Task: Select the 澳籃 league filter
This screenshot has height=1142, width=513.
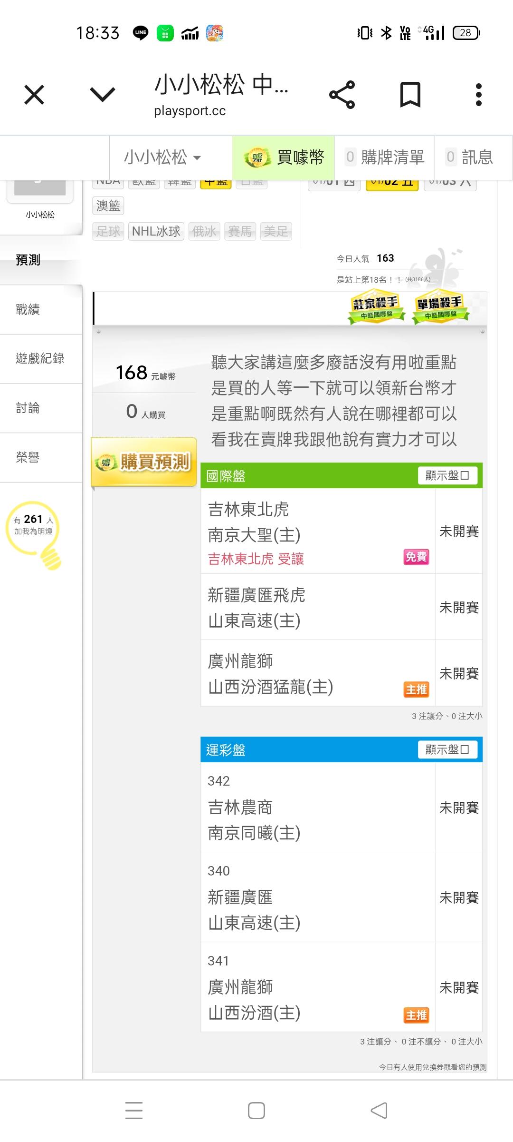Action: [x=108, y=206]
